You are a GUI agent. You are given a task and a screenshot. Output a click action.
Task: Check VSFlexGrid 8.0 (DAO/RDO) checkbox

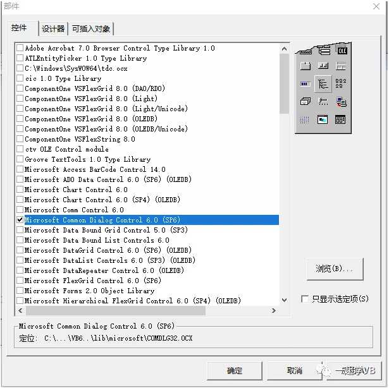(20, 88)
